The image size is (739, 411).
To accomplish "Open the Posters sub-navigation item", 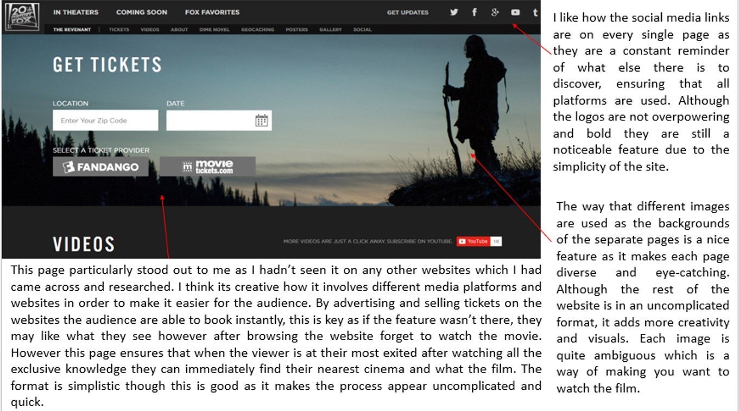I will (x=297, y=30).
